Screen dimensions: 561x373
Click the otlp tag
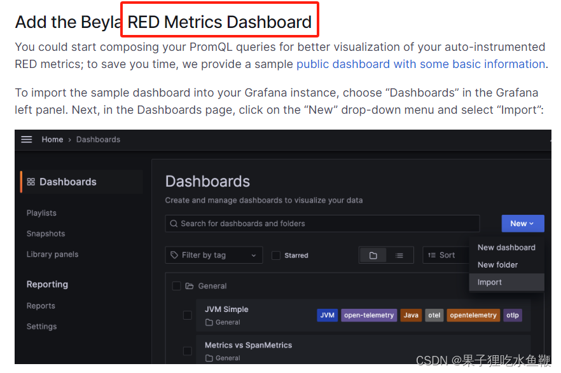[513, 315]
